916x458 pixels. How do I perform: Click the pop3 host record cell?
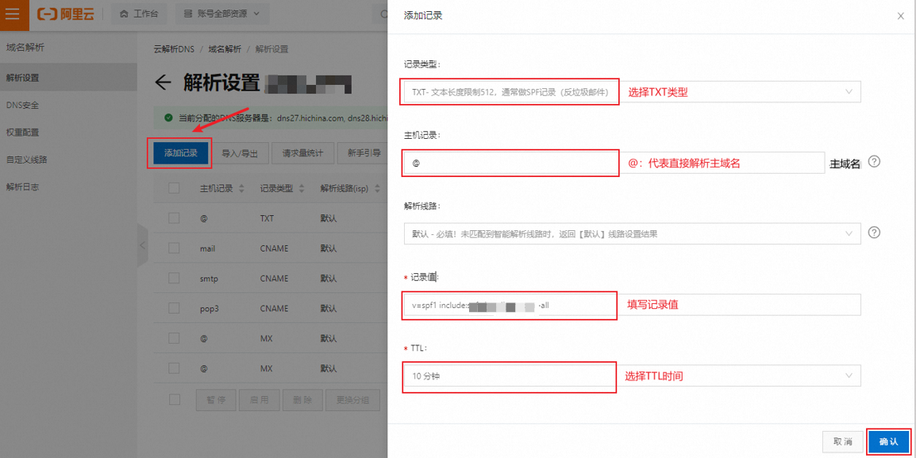(209, 308)
